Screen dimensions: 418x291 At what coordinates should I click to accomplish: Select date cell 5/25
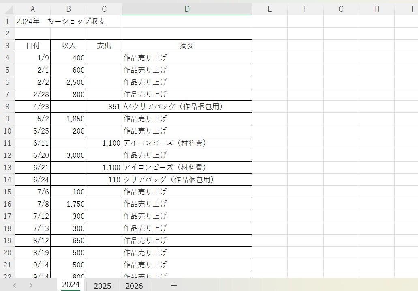click(32, 131)
